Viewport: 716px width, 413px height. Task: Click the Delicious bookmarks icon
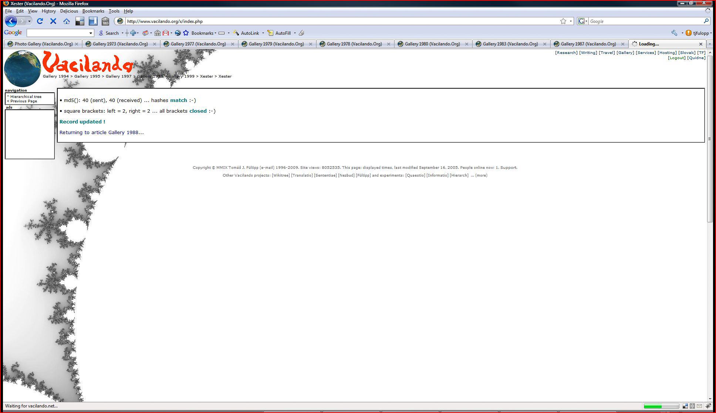80,21
